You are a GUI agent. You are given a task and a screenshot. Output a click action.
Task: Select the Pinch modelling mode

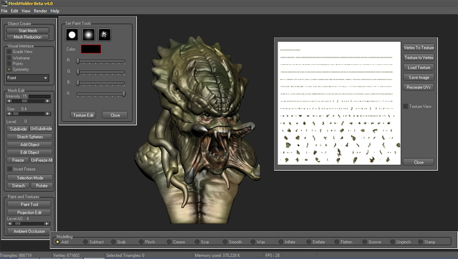pos(141,242)
